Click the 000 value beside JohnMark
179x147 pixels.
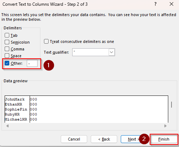point(34,99)
